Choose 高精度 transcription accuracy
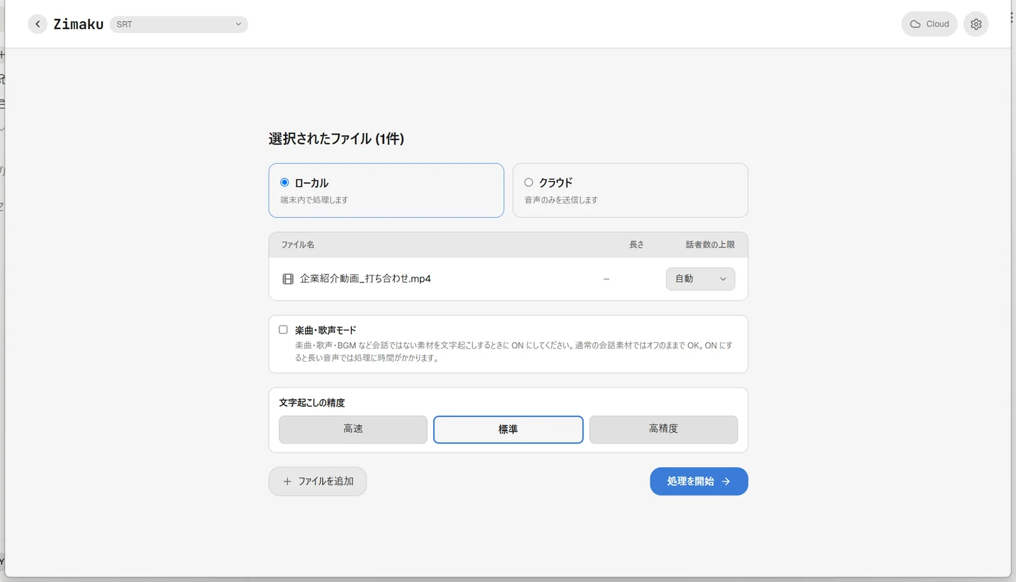Image resolution: width=1016 pixels, height=582 pixels. coord(664,429)
